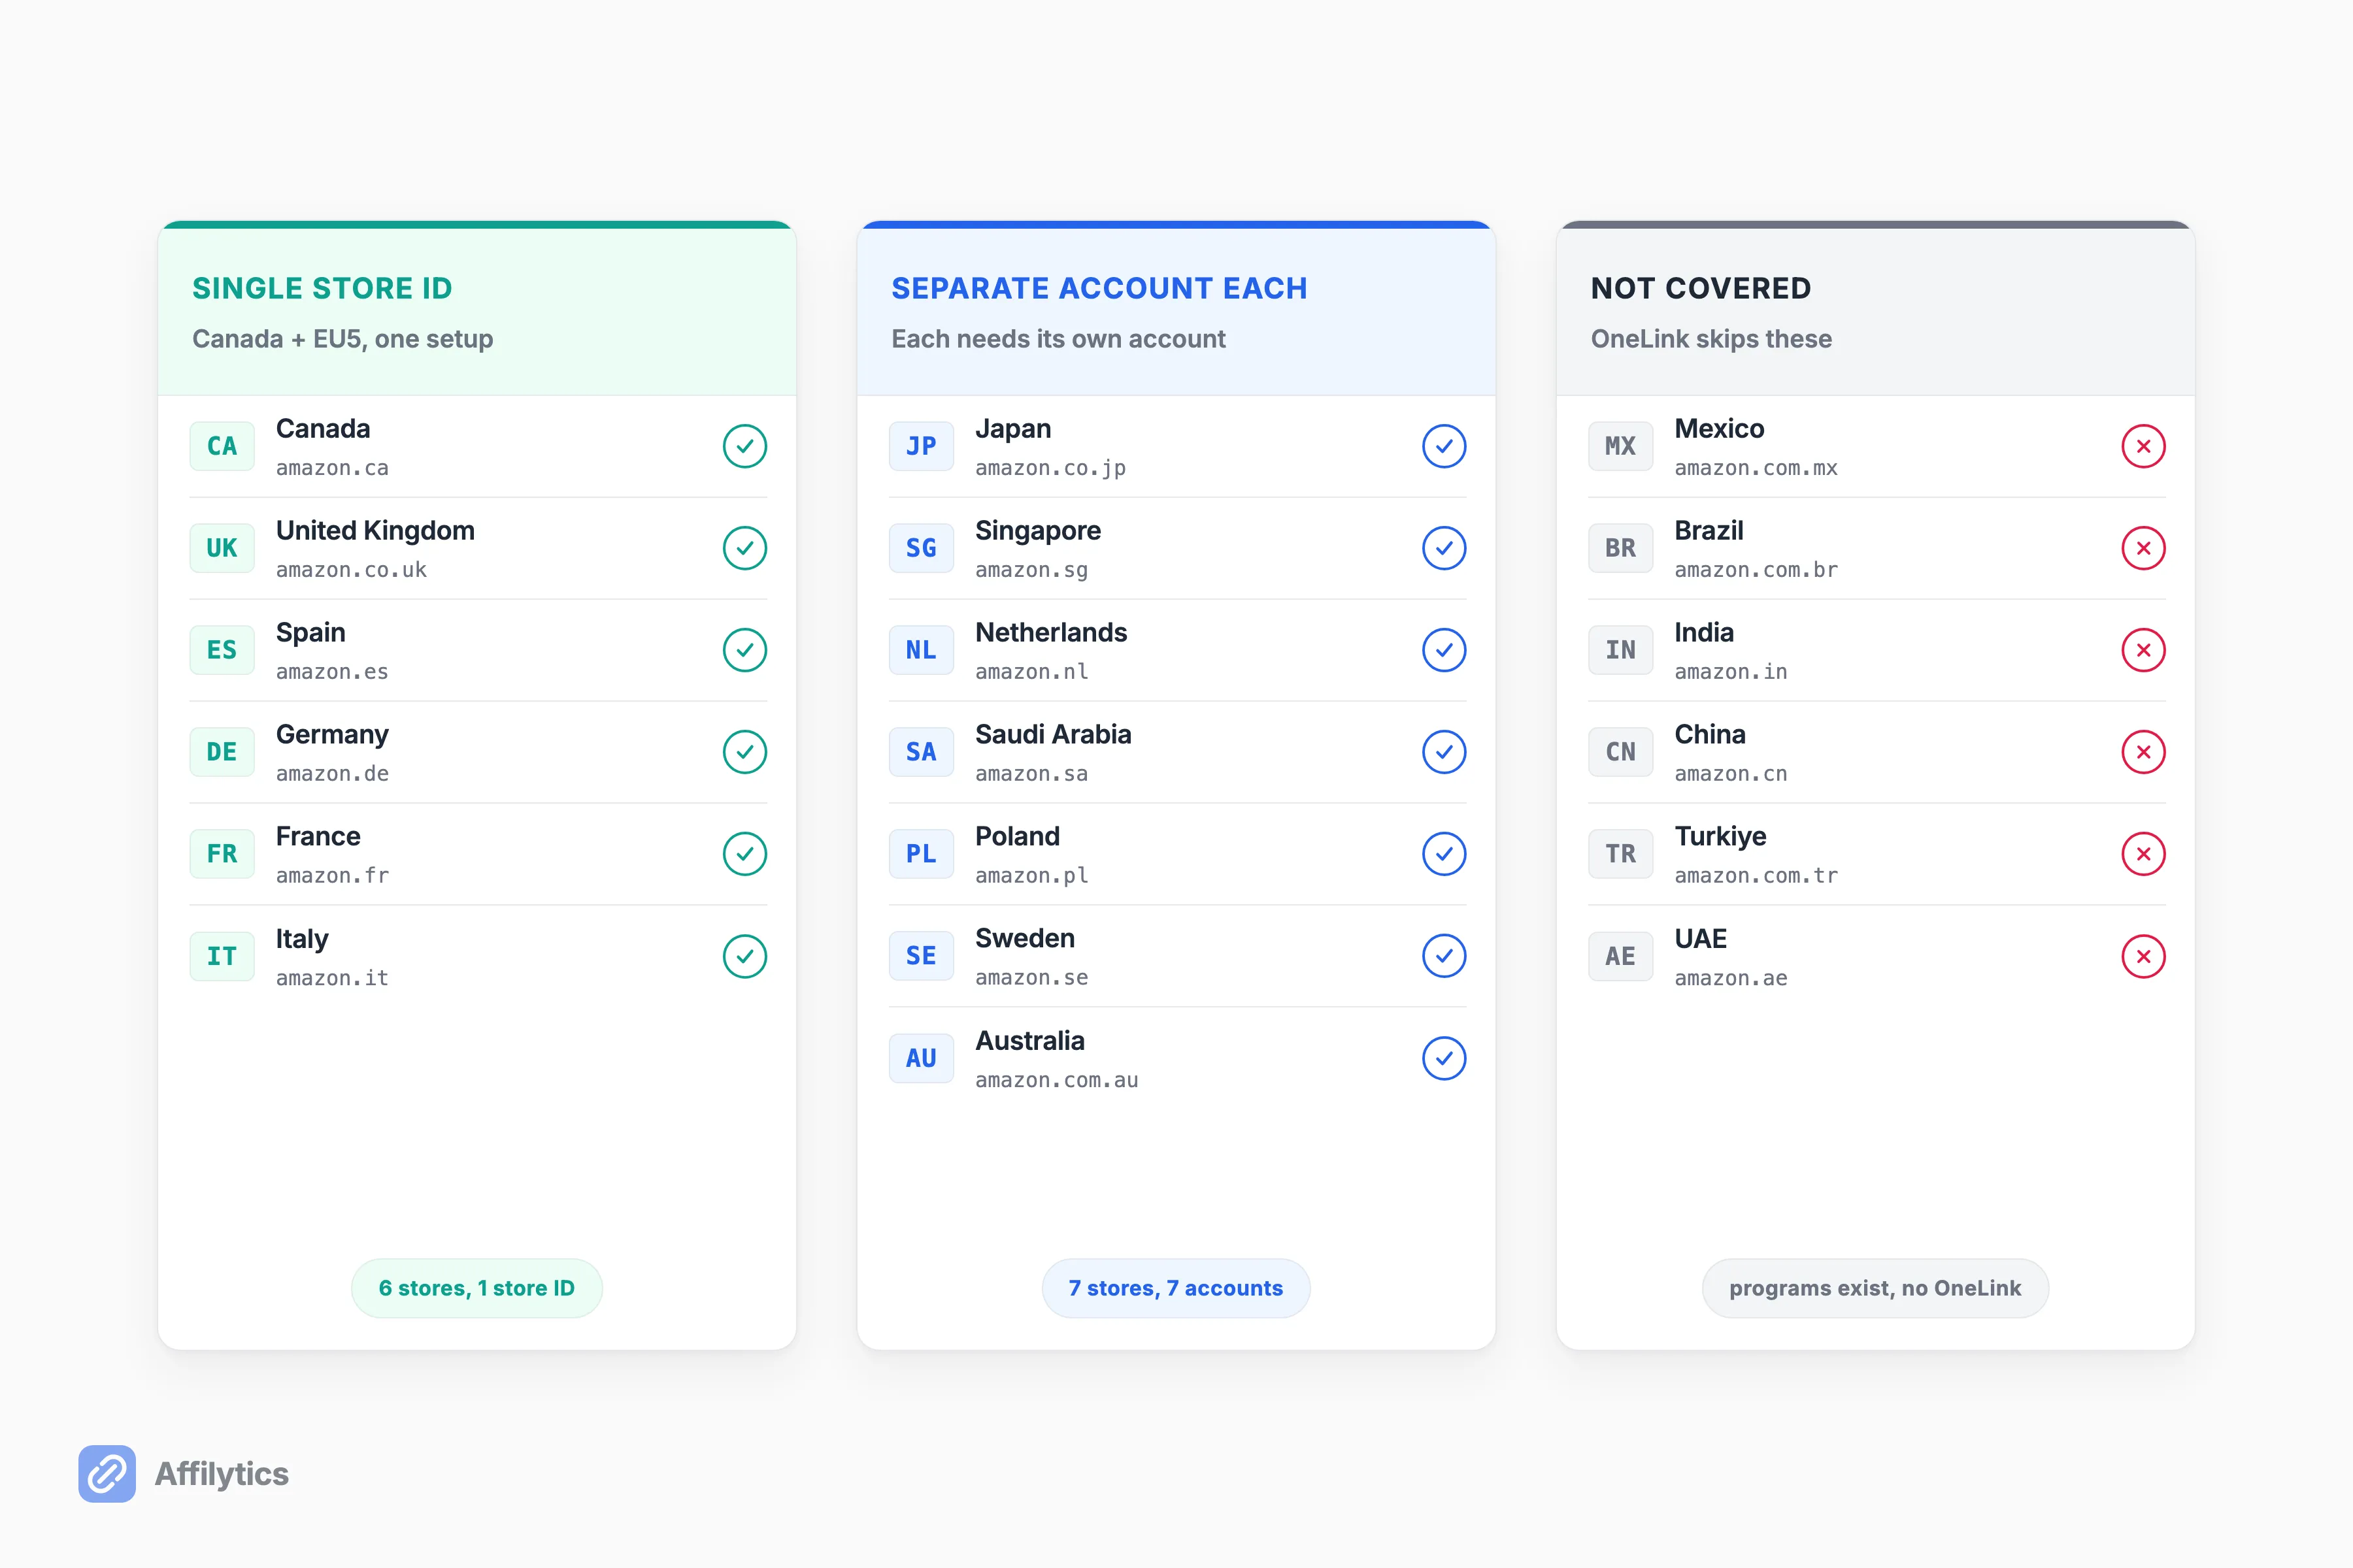Click the Netherlands country name
Image resolution: width=2353 pixels, height=1568 pixels.
click(x=1052, y=632)
